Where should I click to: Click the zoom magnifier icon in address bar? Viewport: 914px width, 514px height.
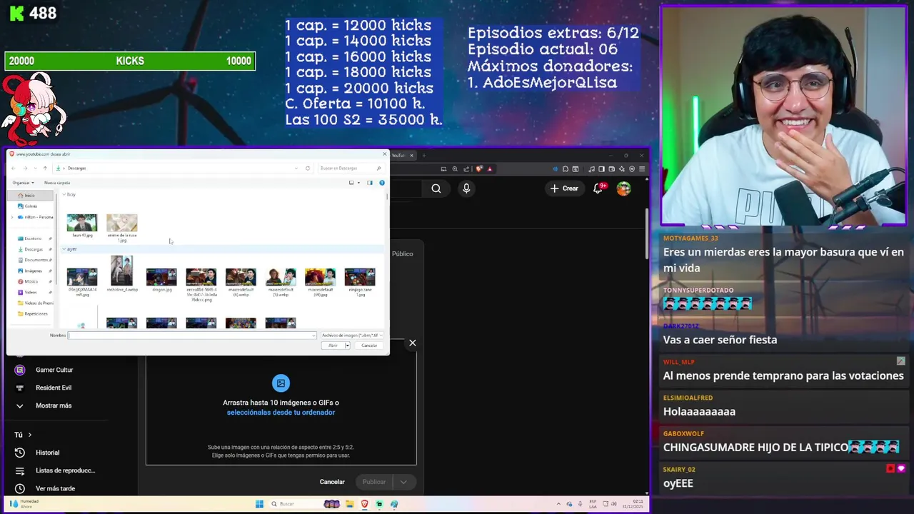(455, 169)
